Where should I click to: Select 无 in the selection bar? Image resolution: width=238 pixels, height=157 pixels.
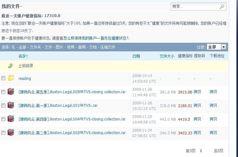click(13, 47)
